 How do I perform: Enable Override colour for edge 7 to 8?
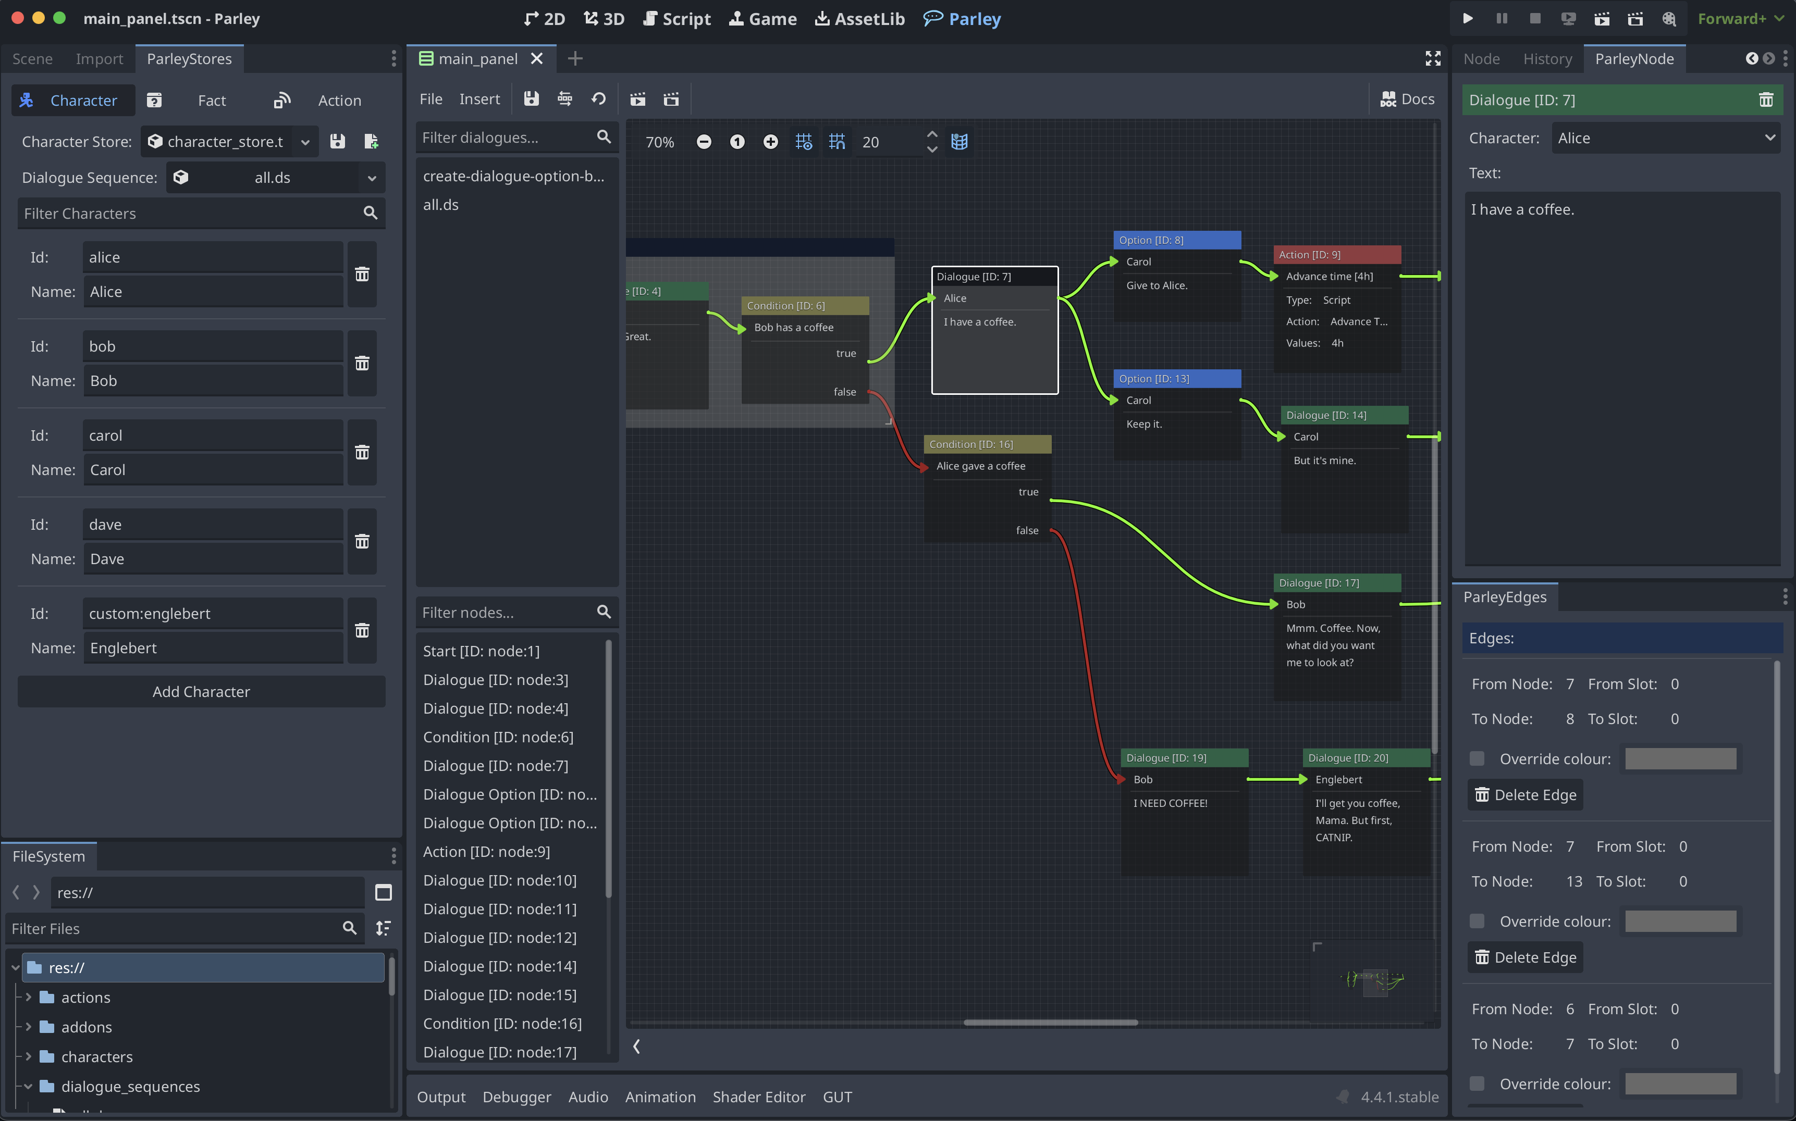click(1477, 758)
